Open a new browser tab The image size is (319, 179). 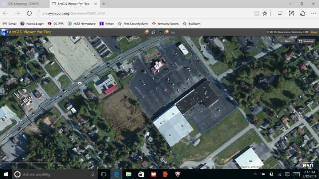pos(104,4)
